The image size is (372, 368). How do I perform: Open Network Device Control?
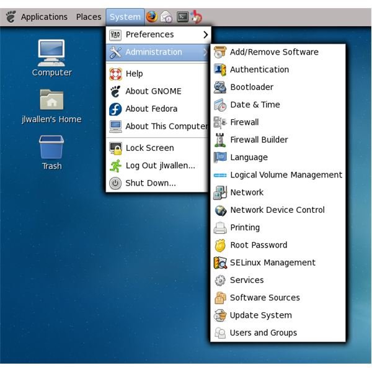(278, 210)
